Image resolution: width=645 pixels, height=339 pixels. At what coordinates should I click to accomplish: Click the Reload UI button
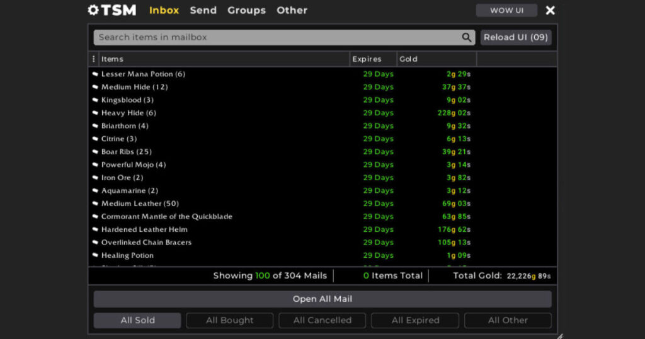tap(516, 37)
